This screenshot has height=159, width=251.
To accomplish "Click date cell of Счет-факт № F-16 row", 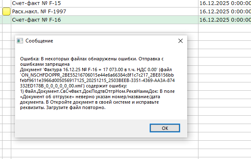I will coord(225,20).
